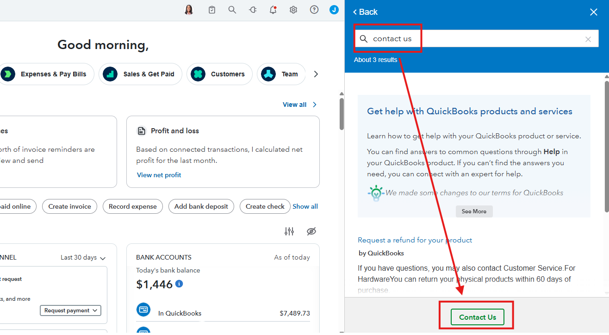Image resolution: width=609 pixels, height=335 pixels.
Task: Go back in the help panel
Action: pyautogui.click(x=365, y=12)
